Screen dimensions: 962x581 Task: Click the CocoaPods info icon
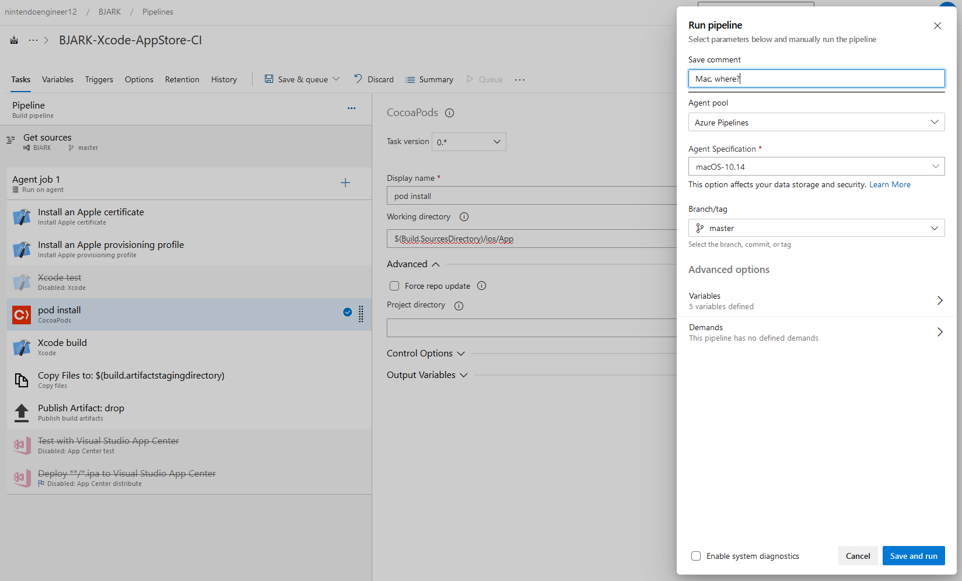(x=450, y=113)
